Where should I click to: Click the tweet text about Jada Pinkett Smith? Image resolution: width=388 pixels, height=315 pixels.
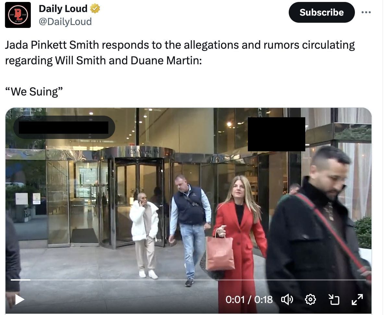pyautogui.click(x=180, y=53)
